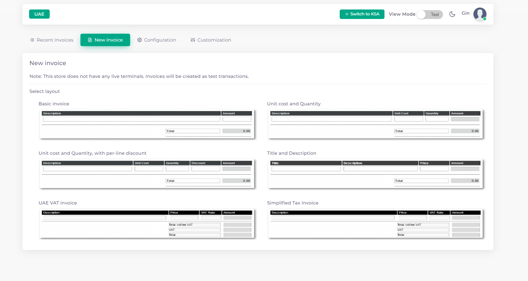
Task: Click the gear icon beside Configuration
Action: click(140, 40)
